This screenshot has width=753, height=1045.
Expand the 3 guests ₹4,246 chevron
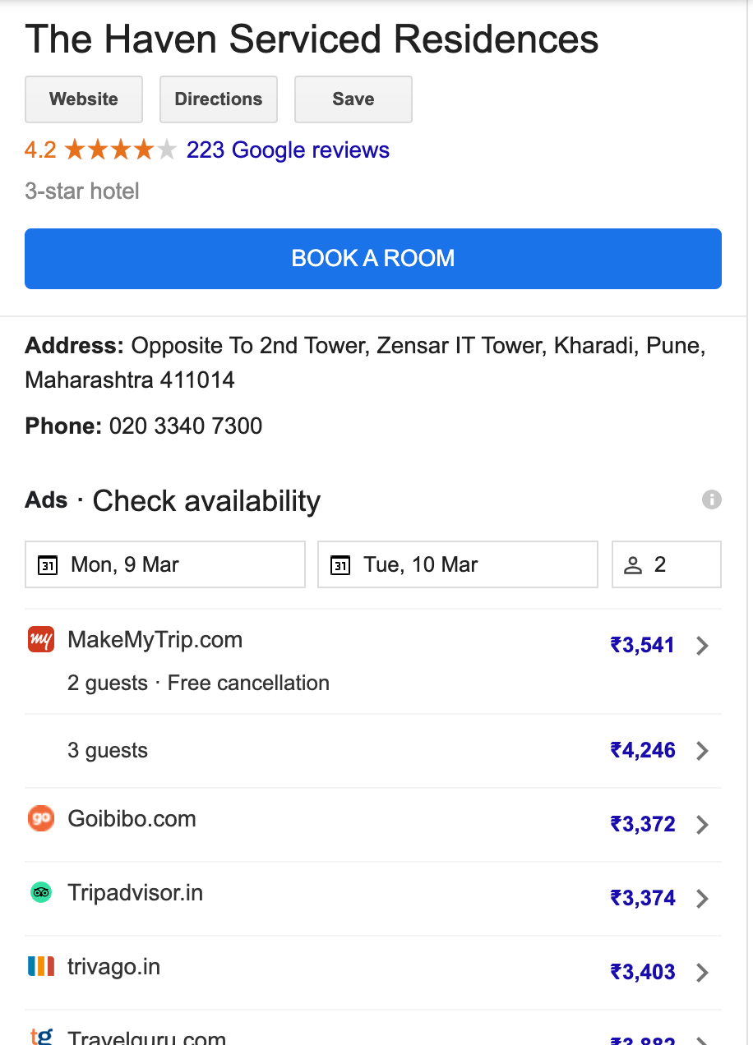702,751
